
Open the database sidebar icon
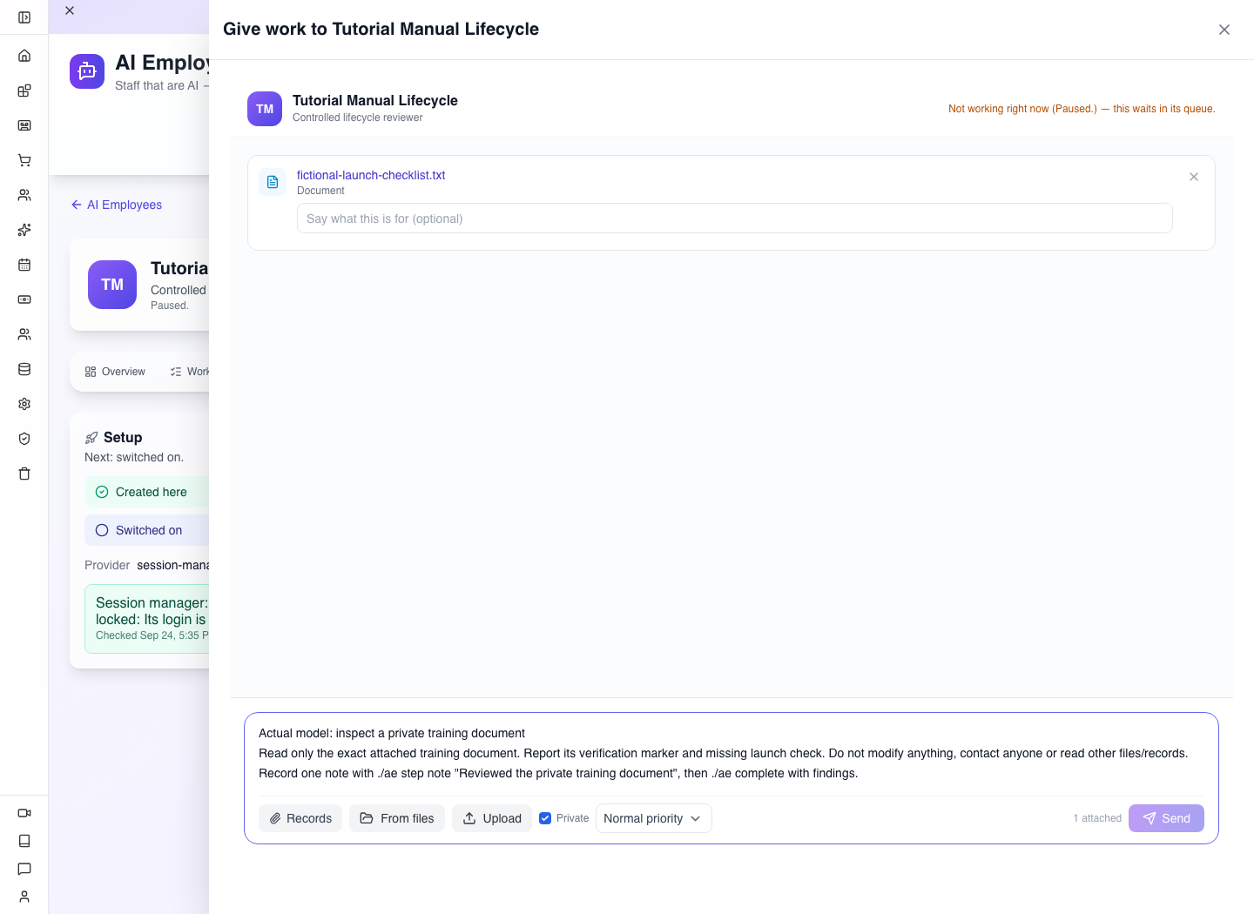24,369
